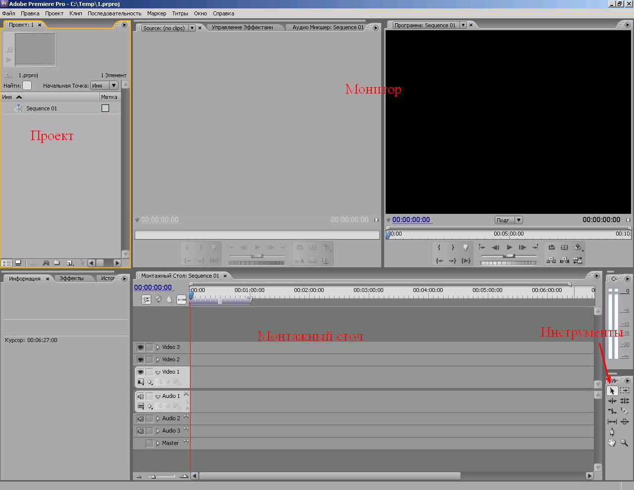Open Output settings button in Program monitor

[578, 247]
